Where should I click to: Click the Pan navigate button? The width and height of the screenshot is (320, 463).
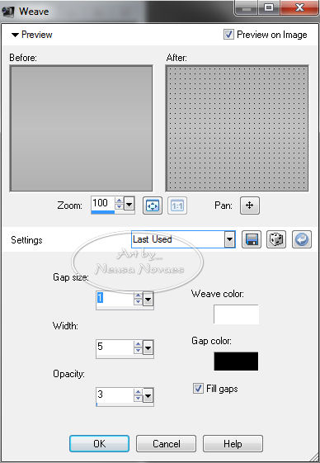click(x=250, y=206)
